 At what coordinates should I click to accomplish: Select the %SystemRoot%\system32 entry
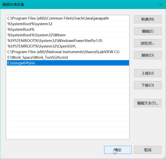68,24
